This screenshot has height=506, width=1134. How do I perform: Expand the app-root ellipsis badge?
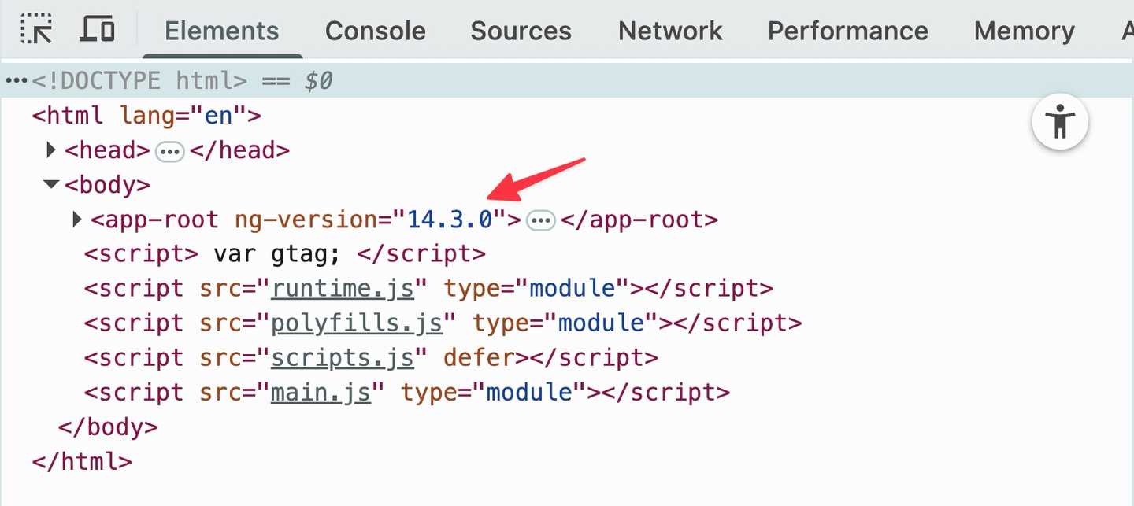pyautogui.click(x=540, y=220)
